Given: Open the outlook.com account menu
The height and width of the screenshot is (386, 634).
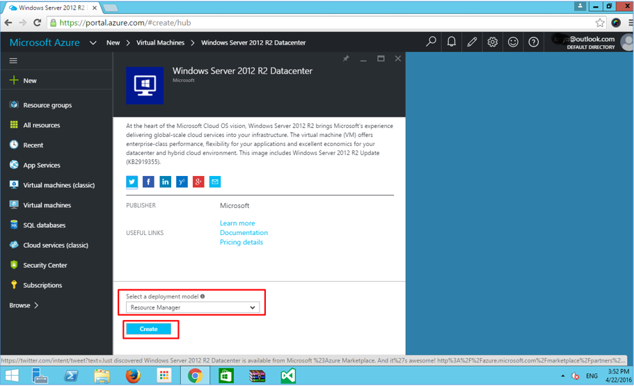Looking at the screenshot, I should click(x=589, y=42).
